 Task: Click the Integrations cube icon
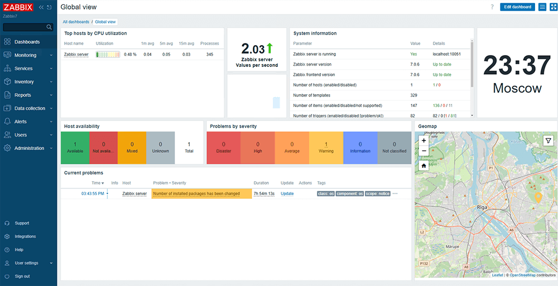(x=7, y=236)
